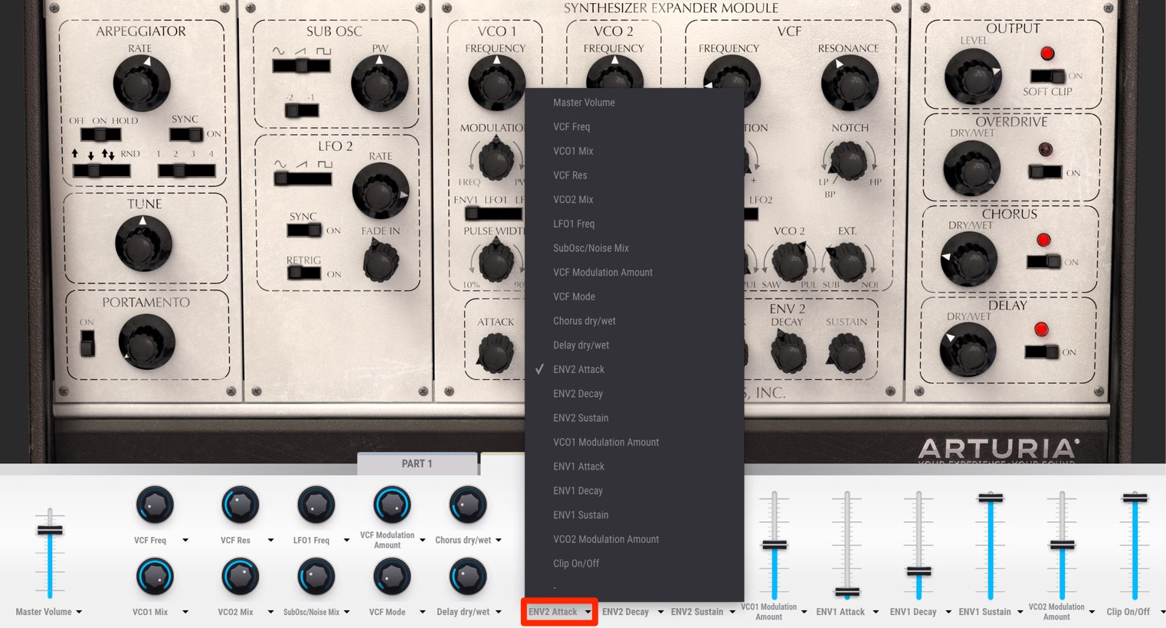This screenshot has width=1166, height=628.
Task: Click the LFO 2 Rate knob
Action: [x=380, y=191]
